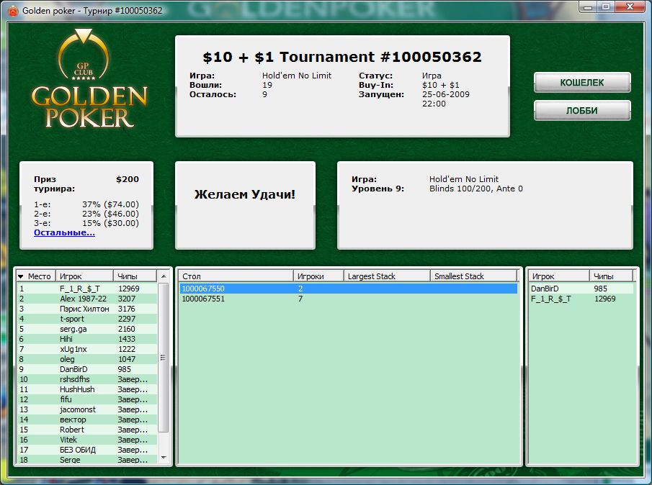Screen dimensions: 652x485
Task: Click the Желаем Удачи! message
Action: pyautogui.click(x=245, y=194)
